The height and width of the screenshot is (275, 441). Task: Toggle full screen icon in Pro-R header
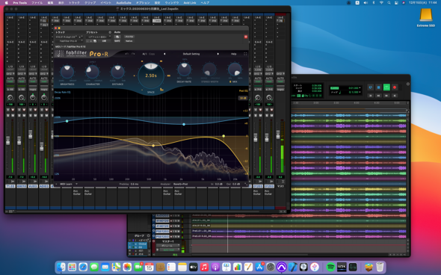[x=245, y=54]
